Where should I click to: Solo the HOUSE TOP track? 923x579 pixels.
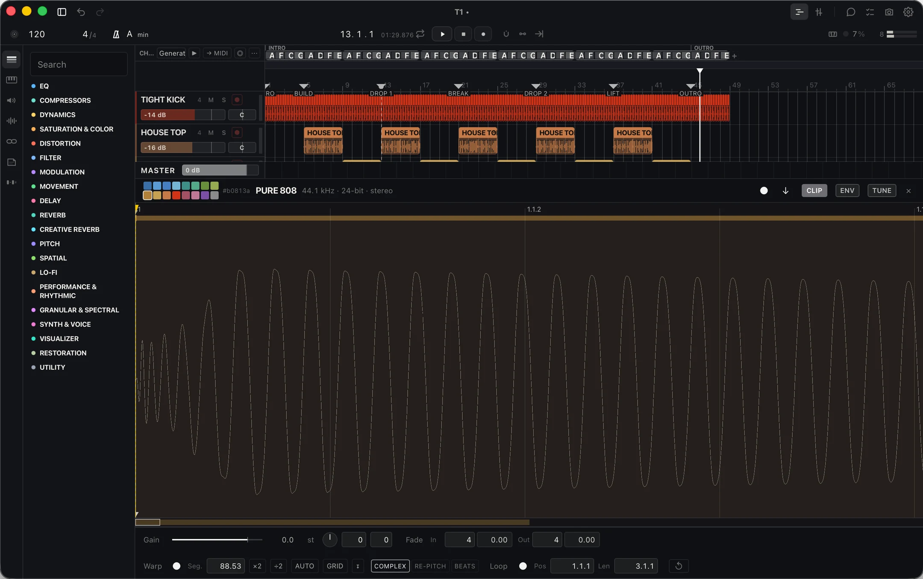click(223, 133)
